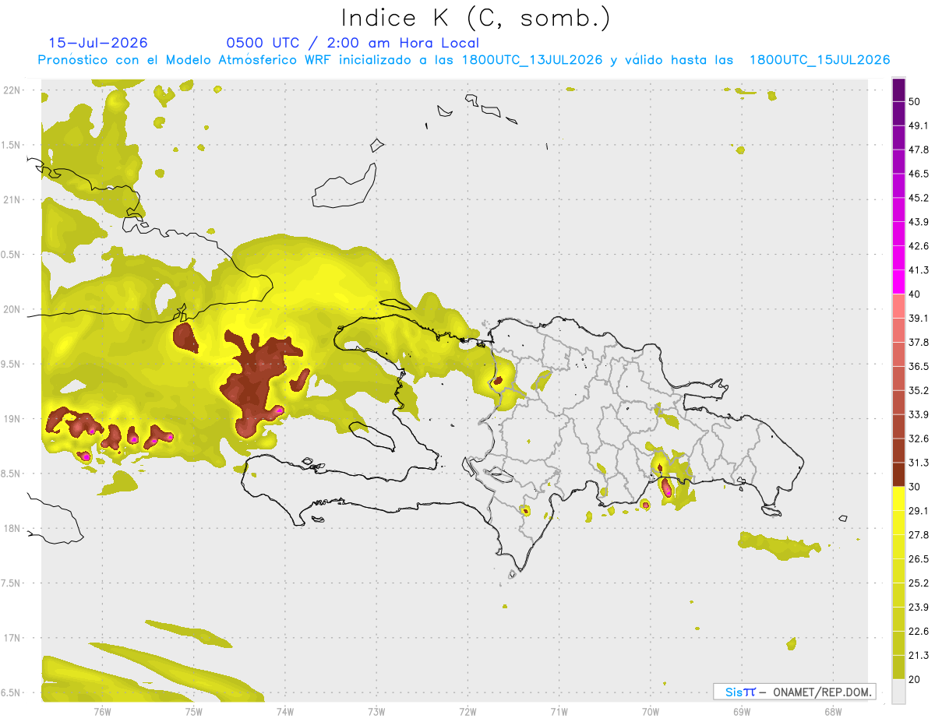This screenshot has height=722, width=935.
Task: Select the legend value "26.5"
Action: coord(919,559)
